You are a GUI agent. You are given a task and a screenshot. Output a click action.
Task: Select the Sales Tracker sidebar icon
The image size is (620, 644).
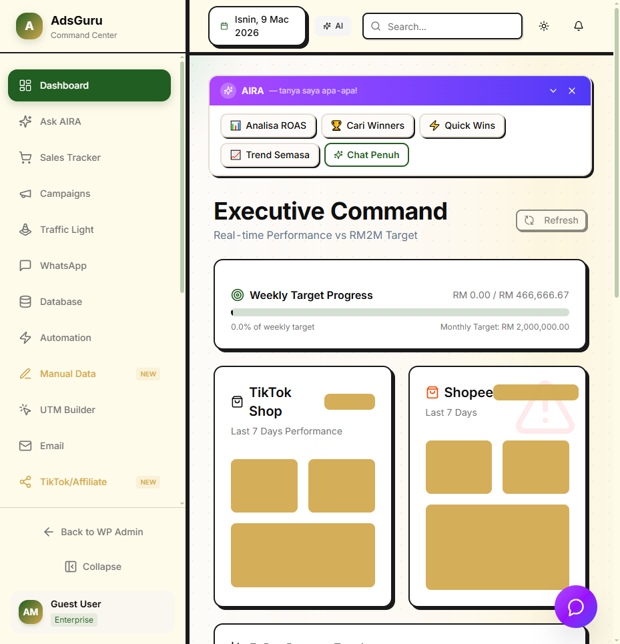(x=25, y=157)
